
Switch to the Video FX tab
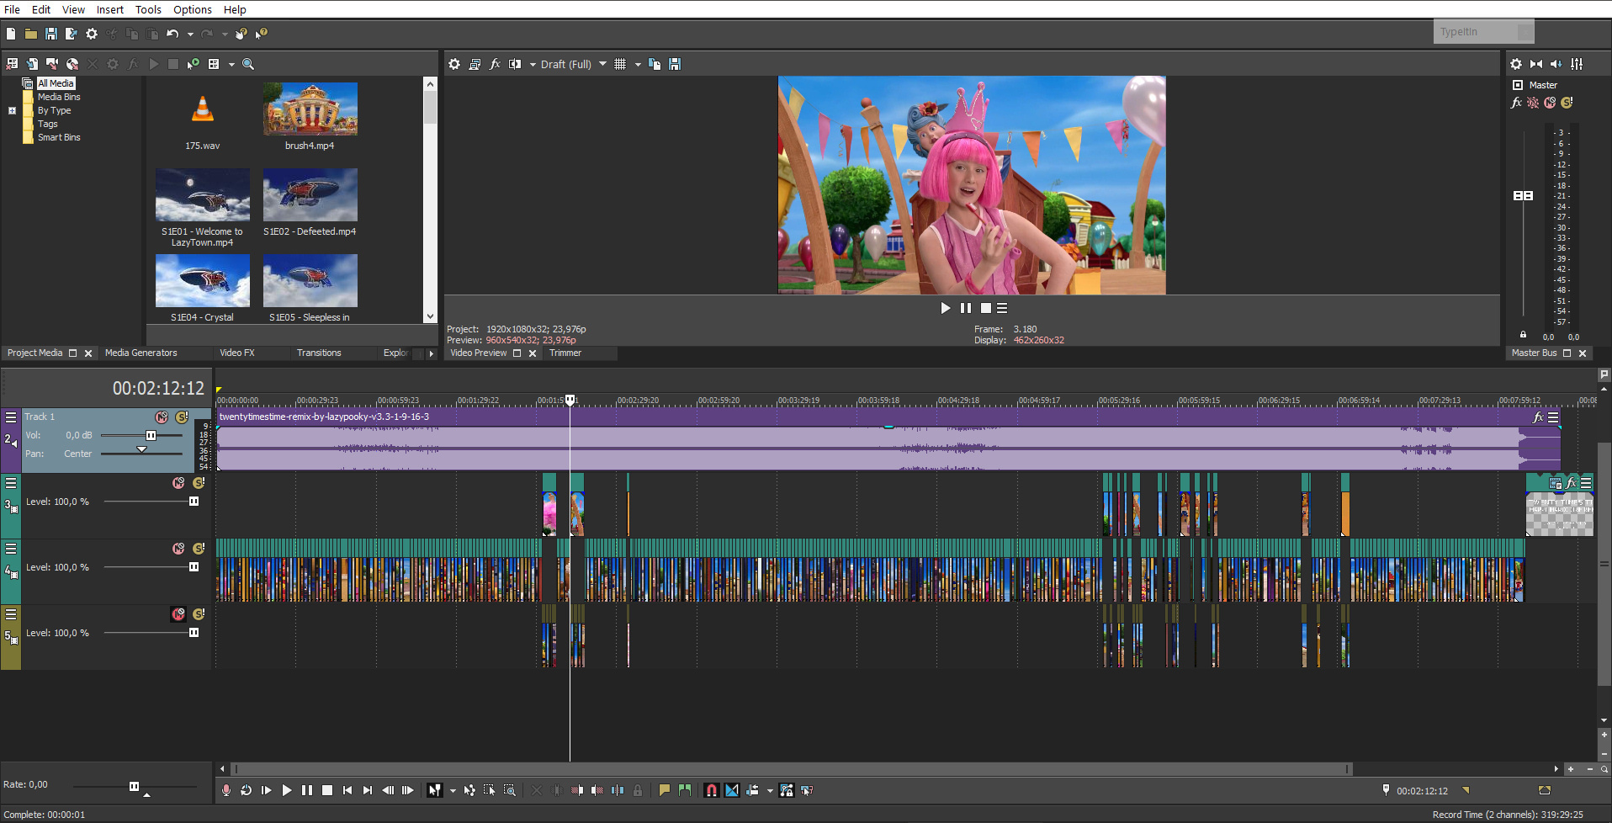[x=237, y=353]
